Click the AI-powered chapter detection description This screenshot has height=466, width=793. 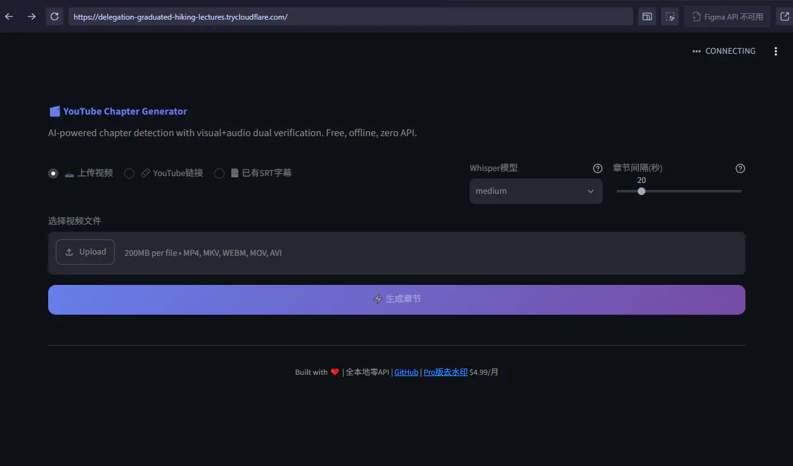click(233, 133)
